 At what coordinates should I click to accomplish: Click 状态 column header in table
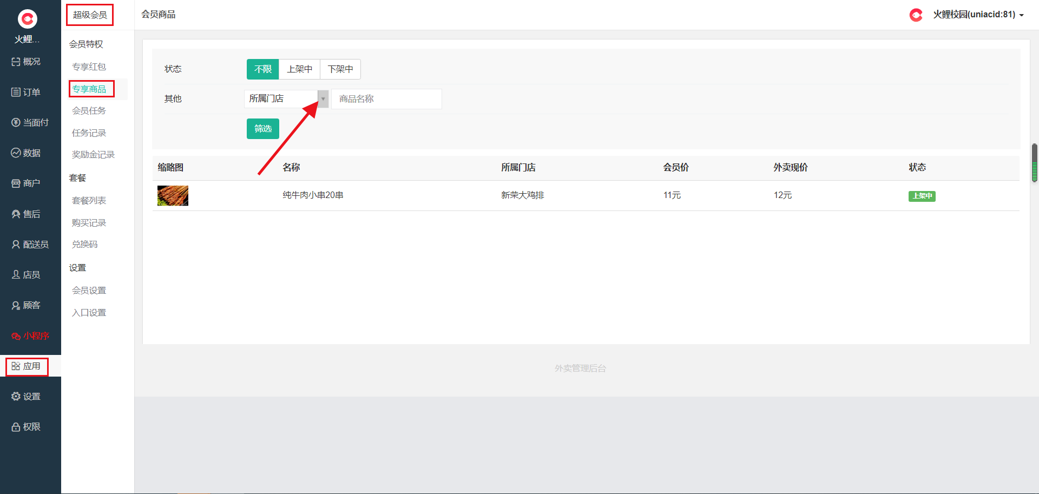click(x=917, y=167)
